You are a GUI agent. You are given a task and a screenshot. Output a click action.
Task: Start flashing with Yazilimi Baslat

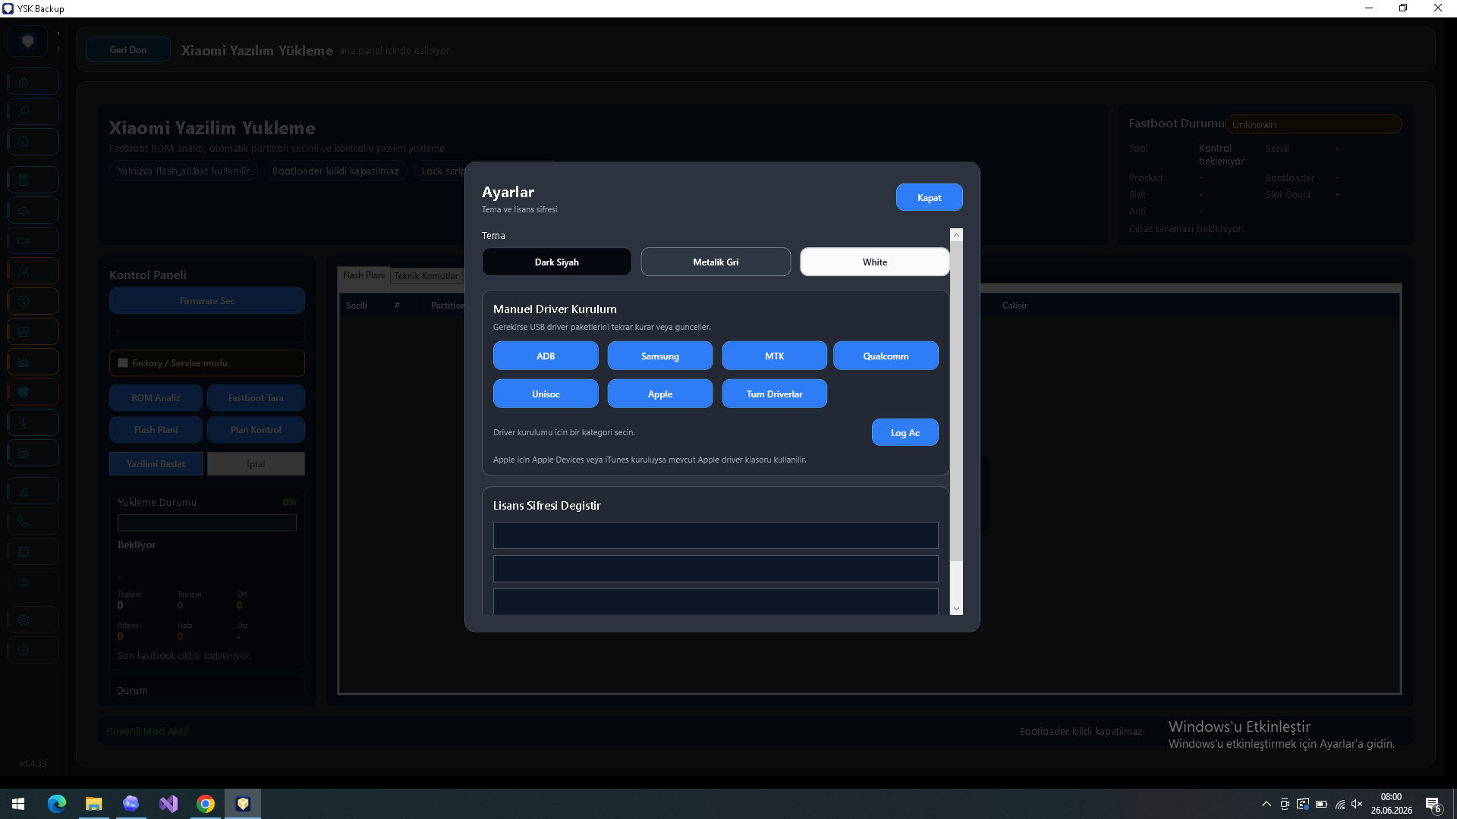(x=156, y=464)
